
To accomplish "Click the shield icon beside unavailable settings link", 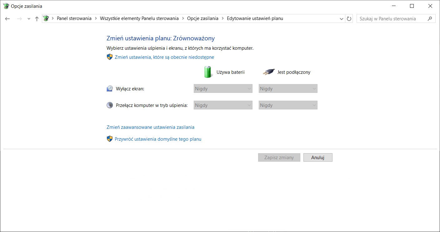I will point(110,57).
